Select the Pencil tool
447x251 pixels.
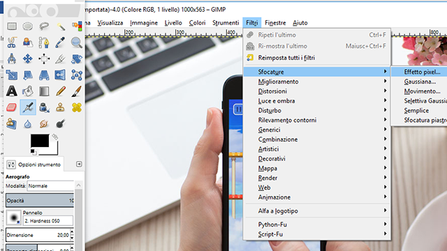coord(61,91)
